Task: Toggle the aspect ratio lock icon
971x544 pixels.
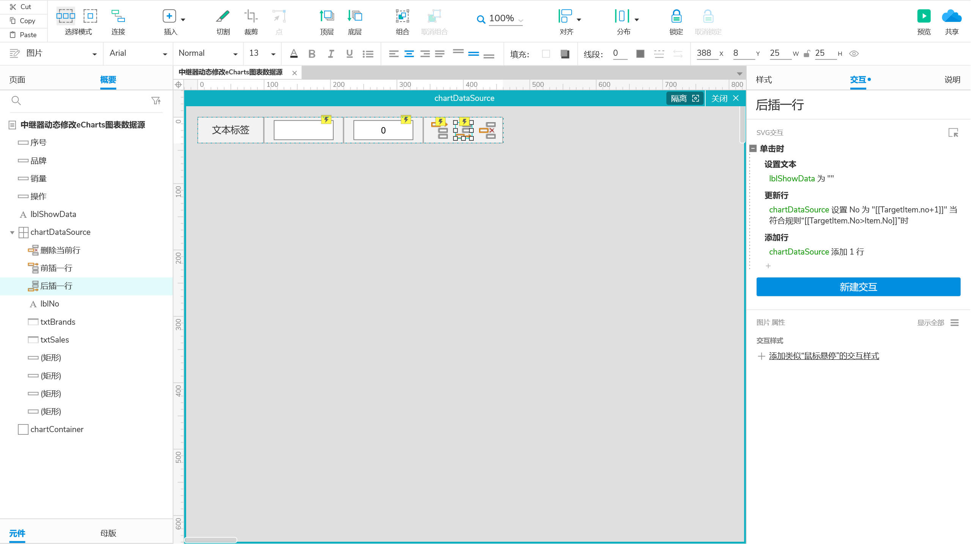Action: point(807,53)
